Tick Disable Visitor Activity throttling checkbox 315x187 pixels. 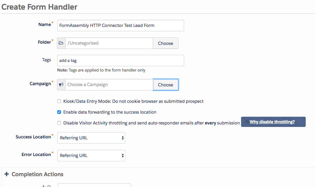click(x=59, y=123)
